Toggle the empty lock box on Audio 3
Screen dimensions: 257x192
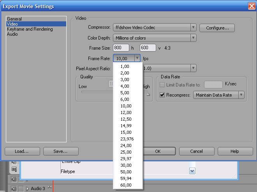click(21, 189)
